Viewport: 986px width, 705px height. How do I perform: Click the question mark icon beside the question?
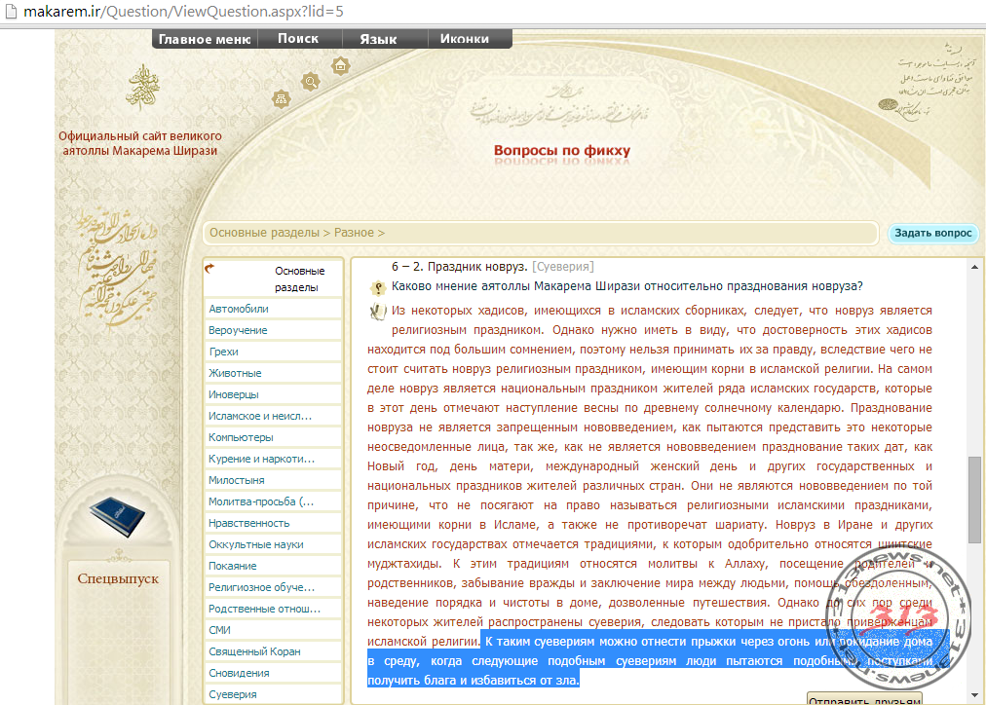(378, 288)
